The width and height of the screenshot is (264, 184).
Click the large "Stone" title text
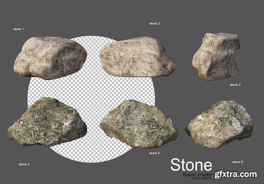click(x=191, y=164)
